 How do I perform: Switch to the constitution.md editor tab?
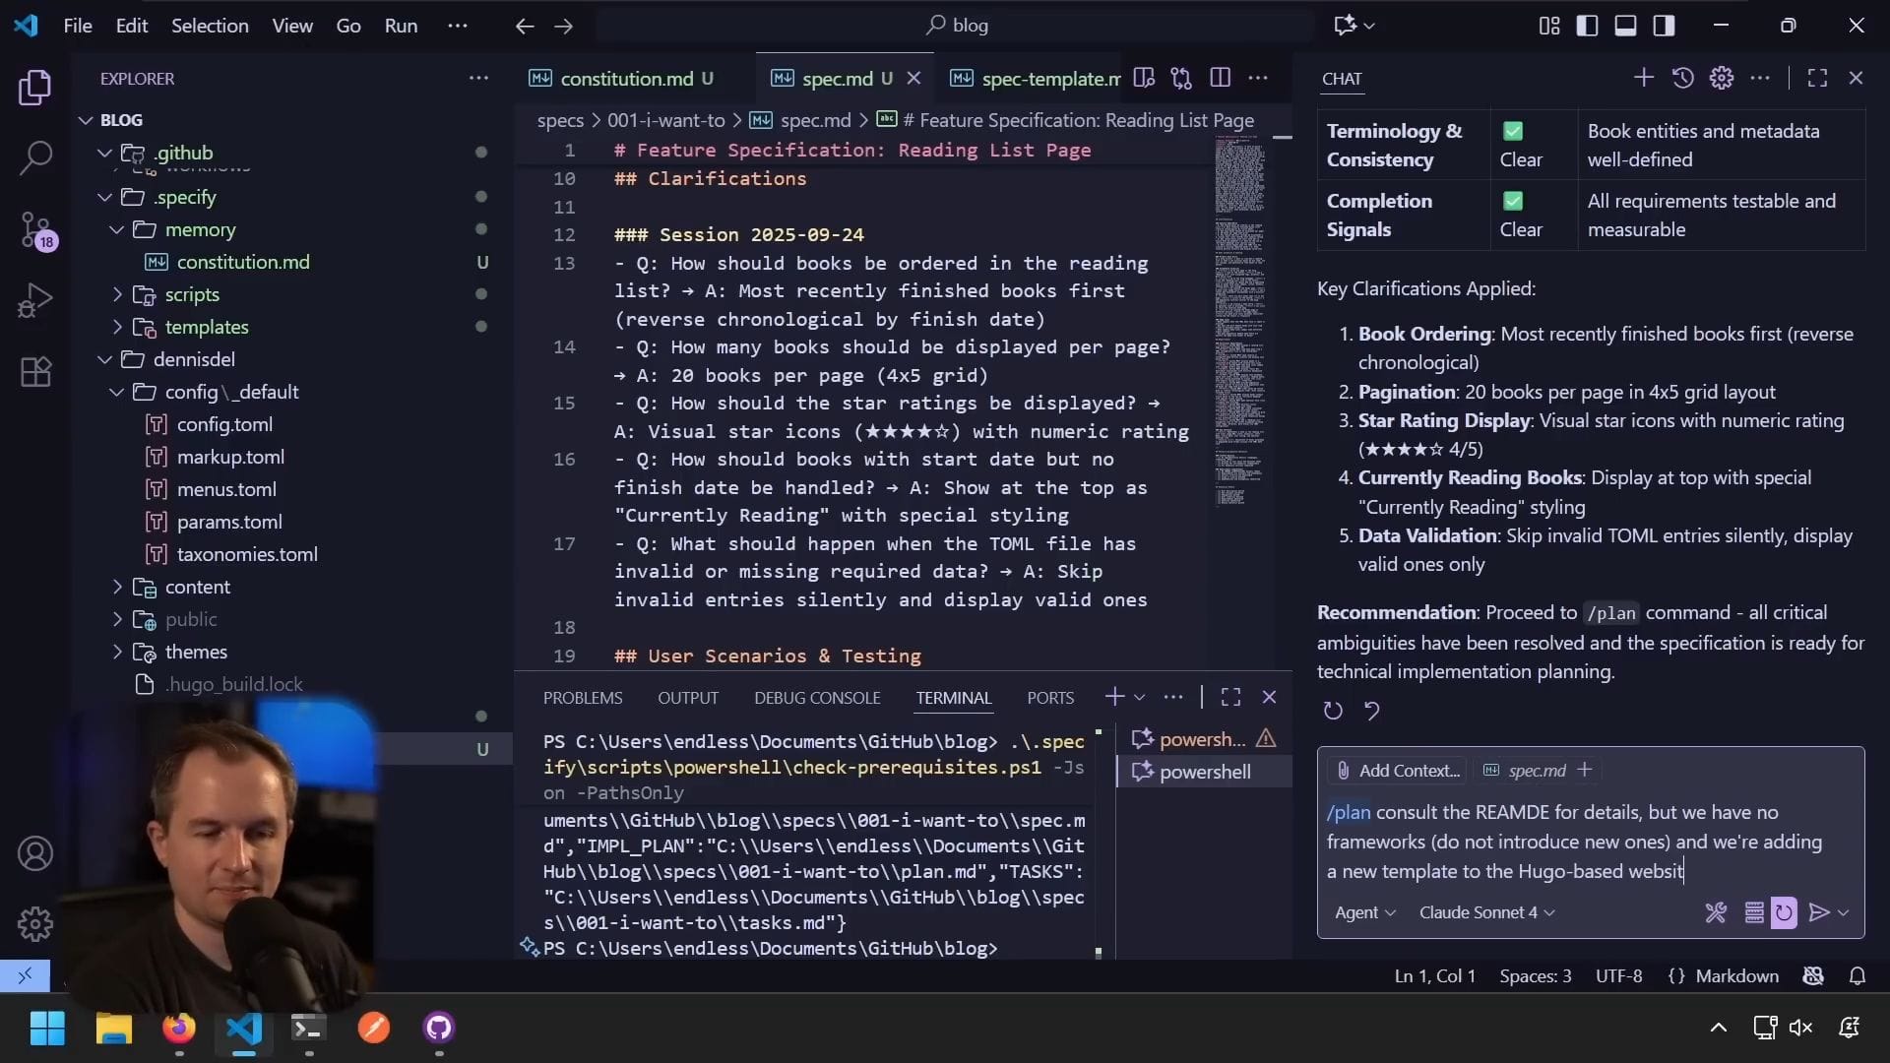[626, 79]
